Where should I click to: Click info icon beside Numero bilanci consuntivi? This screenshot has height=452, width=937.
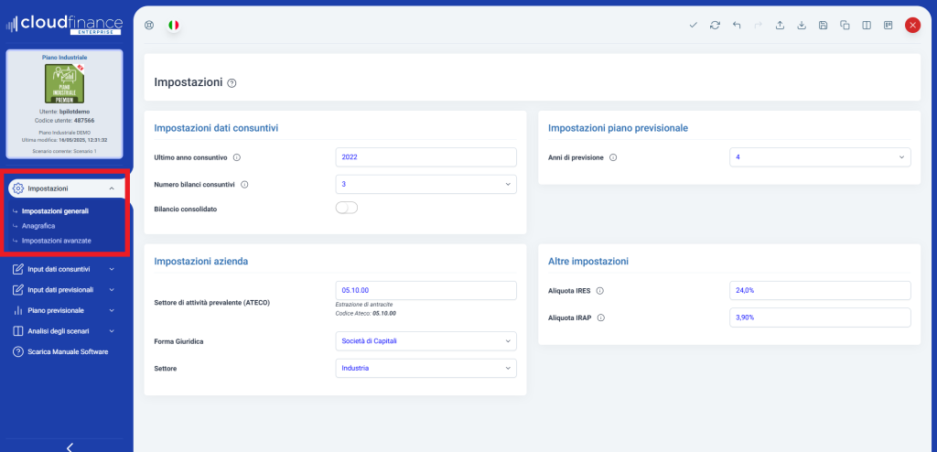(244, 184)
